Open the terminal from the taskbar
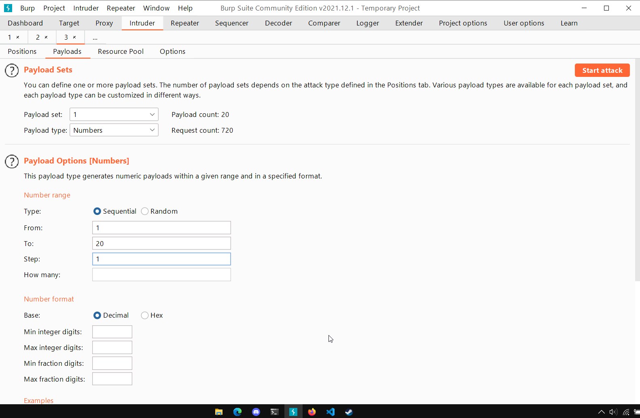 (275, 412)
